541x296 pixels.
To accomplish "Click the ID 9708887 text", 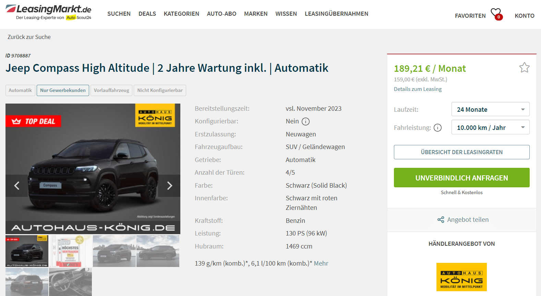I will pyautogui.click(x=18, y=56).
